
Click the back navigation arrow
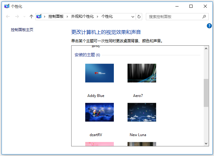coord(8,16)
